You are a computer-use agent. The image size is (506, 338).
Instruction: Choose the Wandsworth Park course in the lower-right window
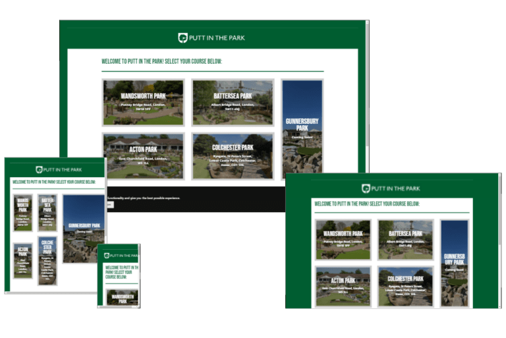click(x=343, y=240)
